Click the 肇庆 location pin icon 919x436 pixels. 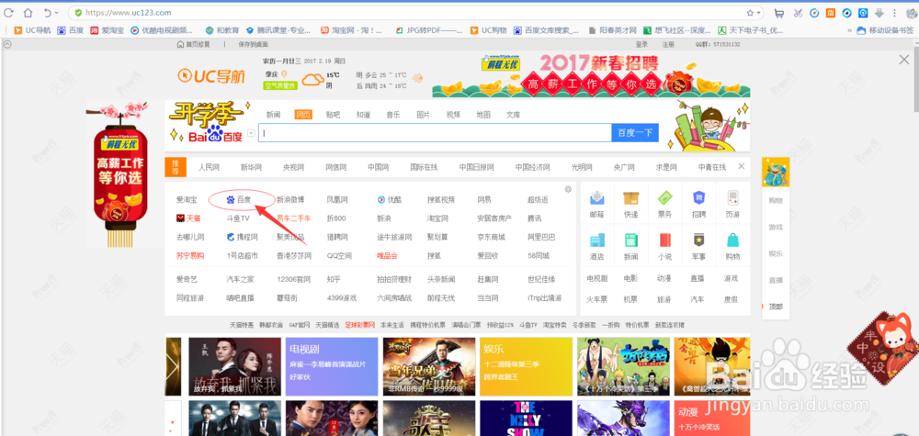coord(284,73)
